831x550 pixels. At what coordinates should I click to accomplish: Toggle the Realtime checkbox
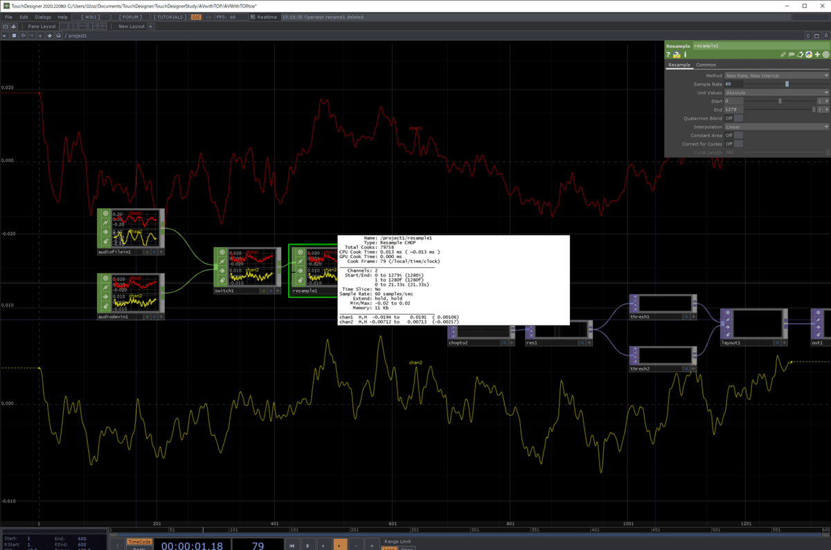(253, 17)
